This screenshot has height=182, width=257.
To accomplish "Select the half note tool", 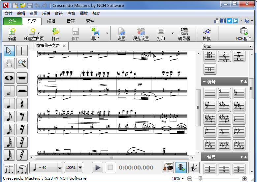I will pyautogui.click(x=9, y=91).
